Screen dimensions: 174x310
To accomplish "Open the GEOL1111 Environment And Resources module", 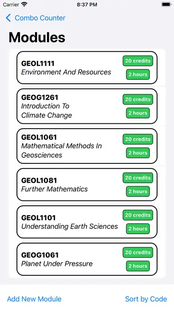I will tap(87, 68).
